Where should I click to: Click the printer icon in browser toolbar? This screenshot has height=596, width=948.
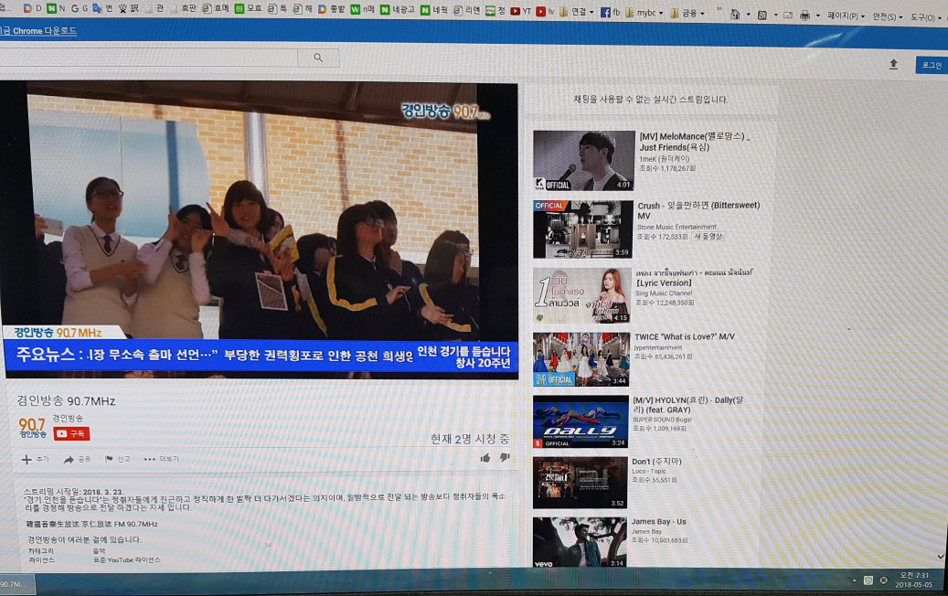(x=804, y=16)
